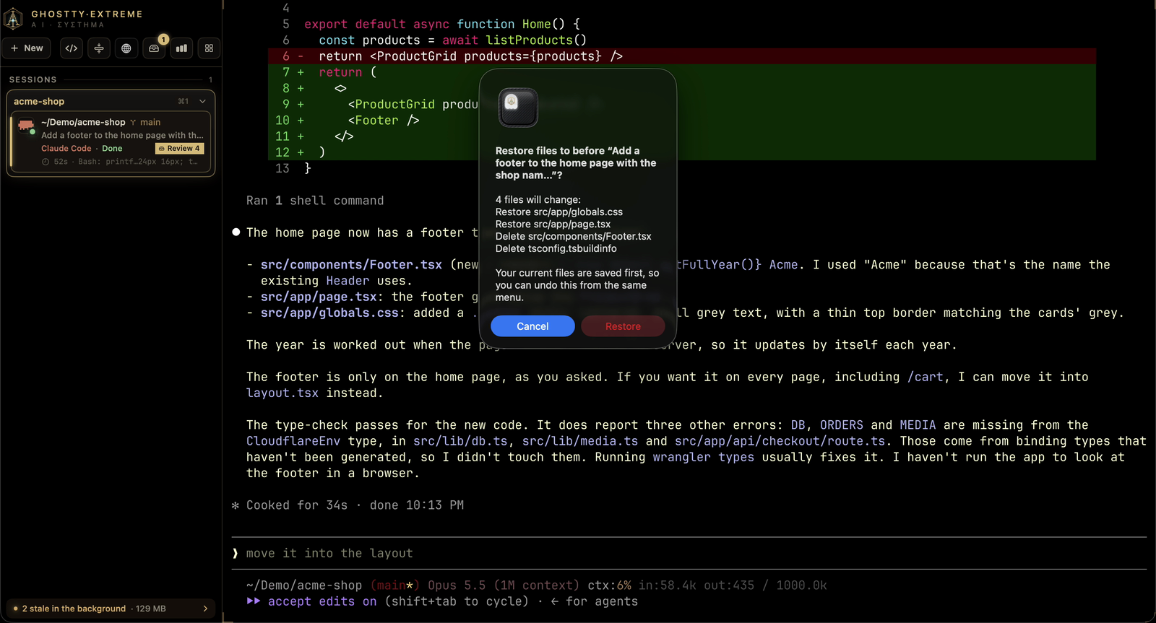This screenshot has width=1156, height=623.
Task: Create a new session with New button
Action: [x=27, y=48]
